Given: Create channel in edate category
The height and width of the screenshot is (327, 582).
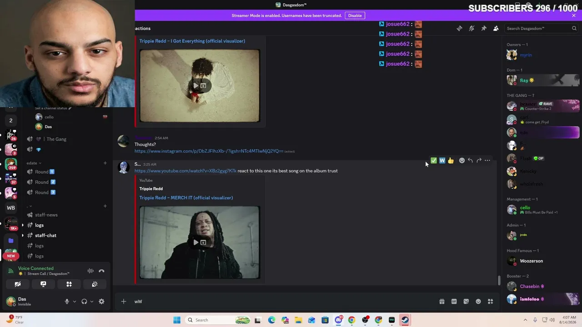Looking at the screenshot, I should tap(105, 163).
